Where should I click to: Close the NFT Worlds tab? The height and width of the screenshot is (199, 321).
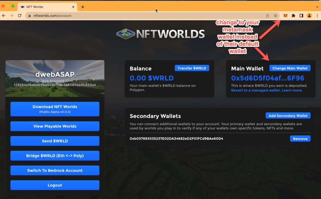point(73,7)
